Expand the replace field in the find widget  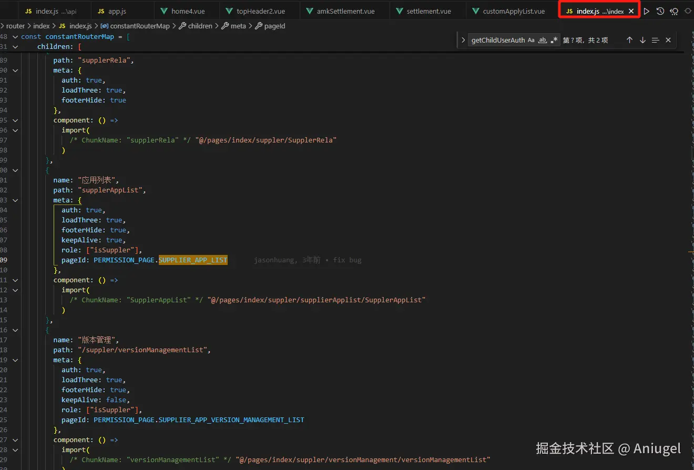[463, 40]
